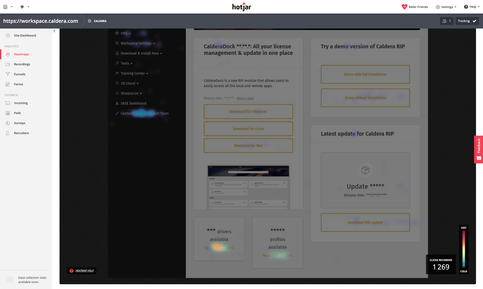Screen dimensions: 483x289
Task: Click the Download for Mac button
Action: [248, 146]
